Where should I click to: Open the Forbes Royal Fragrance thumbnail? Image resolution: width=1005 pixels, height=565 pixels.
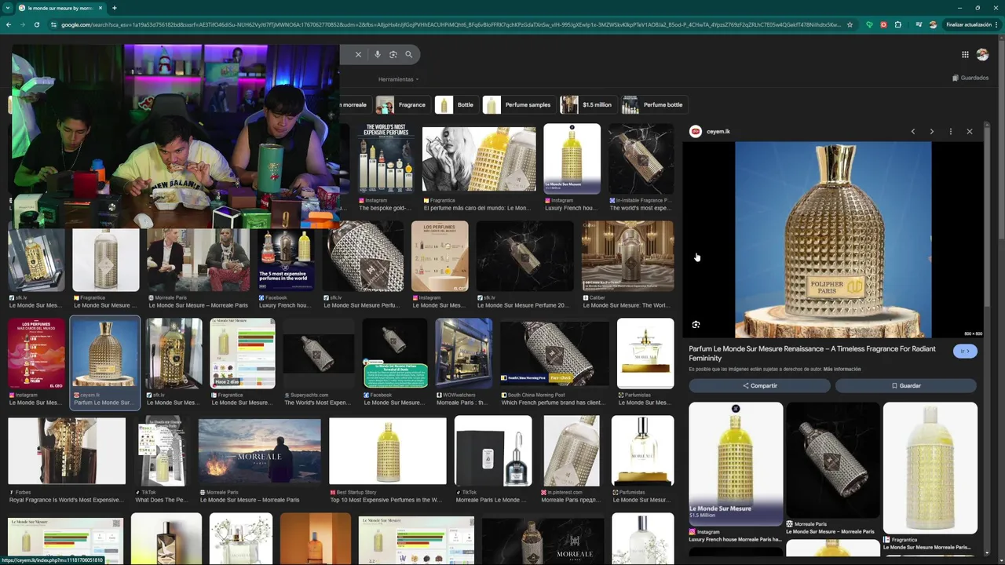click(x=66, y=450)
